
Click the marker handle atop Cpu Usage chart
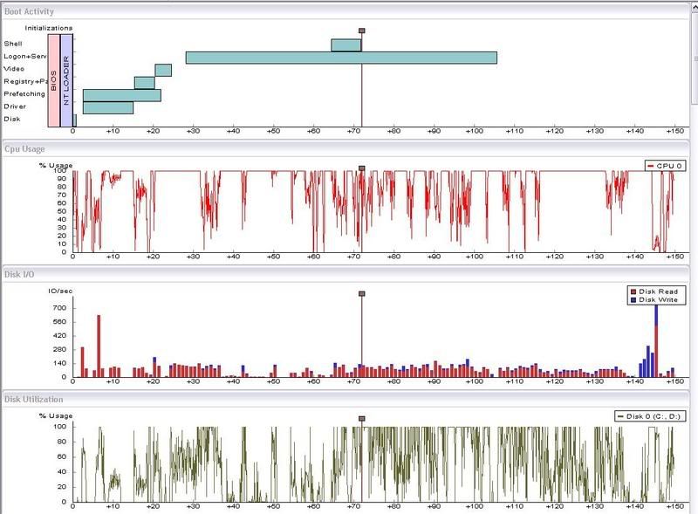[x=362, y=168]
